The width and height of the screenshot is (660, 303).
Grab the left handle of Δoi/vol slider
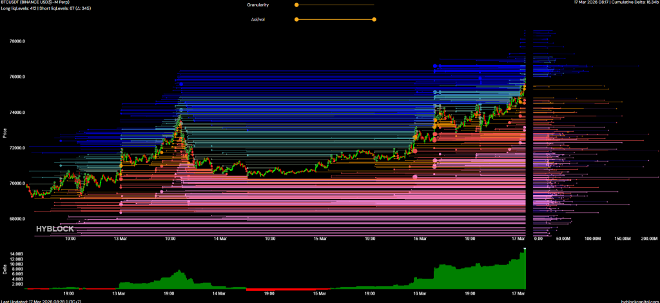[x=296, y=19]
